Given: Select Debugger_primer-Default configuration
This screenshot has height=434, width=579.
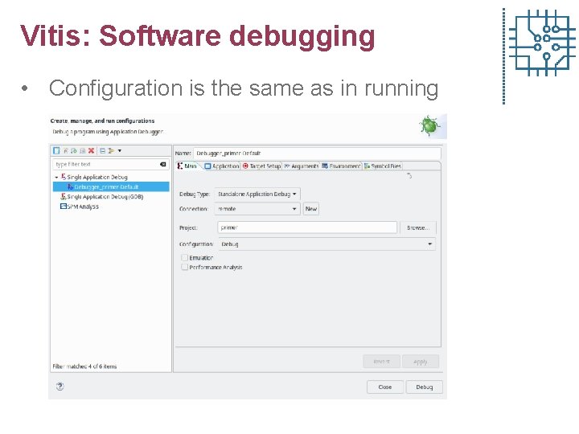Looking at the screenshot, I should coord(111,186).
